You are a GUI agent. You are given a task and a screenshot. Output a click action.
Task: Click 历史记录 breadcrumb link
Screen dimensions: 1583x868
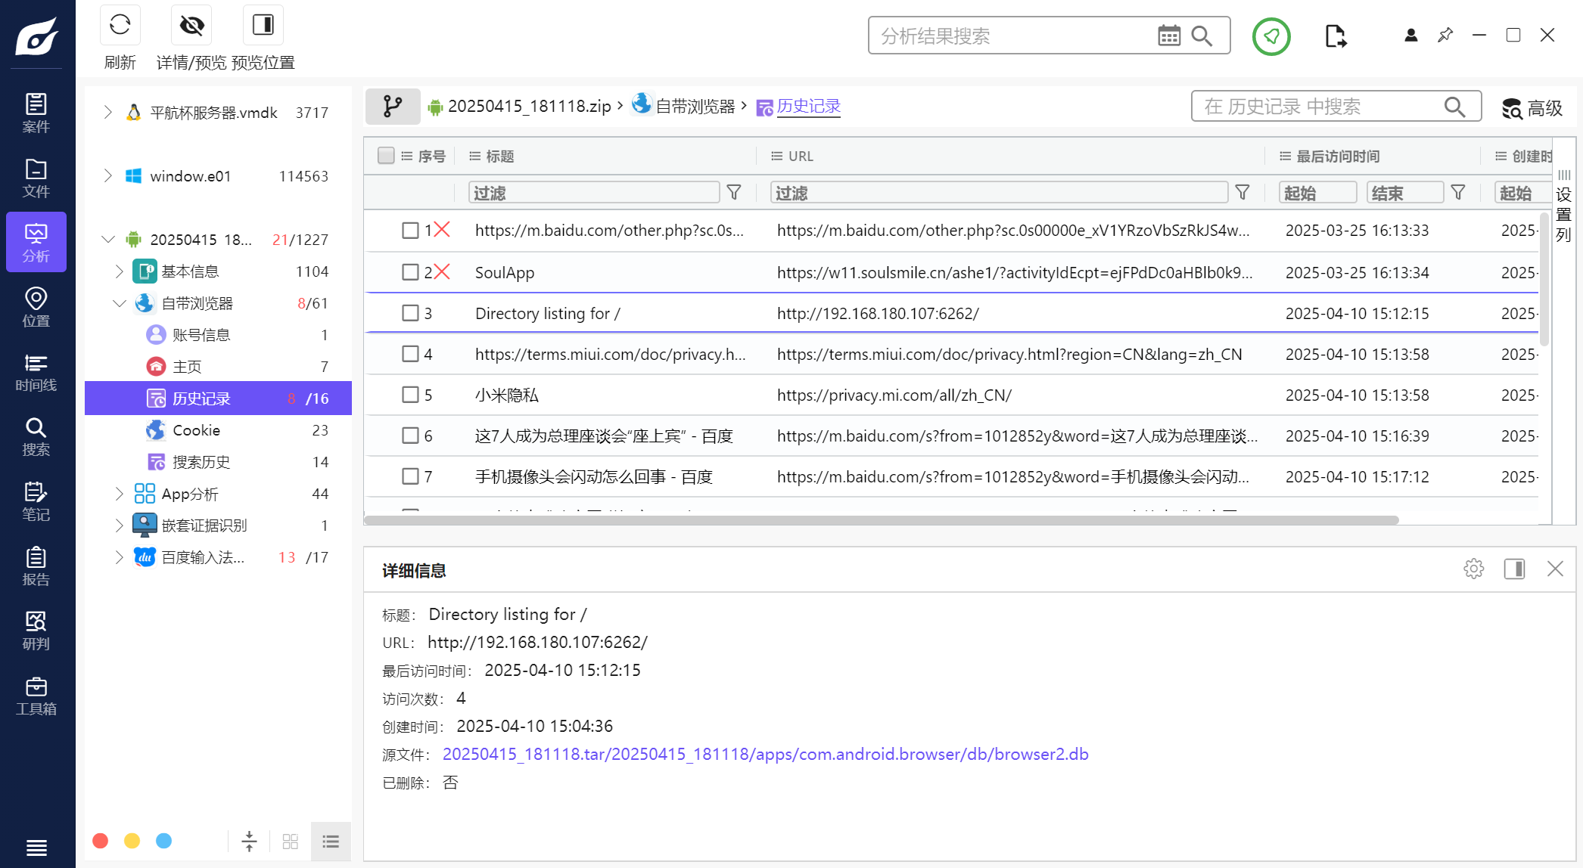click(x=808, y=106)
